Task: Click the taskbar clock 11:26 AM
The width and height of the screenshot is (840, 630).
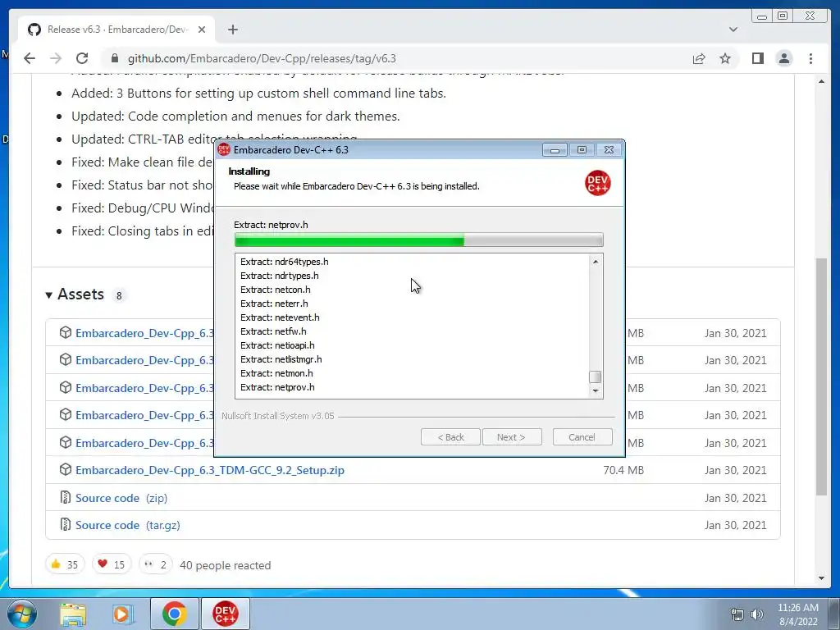Action: (797, 608)
